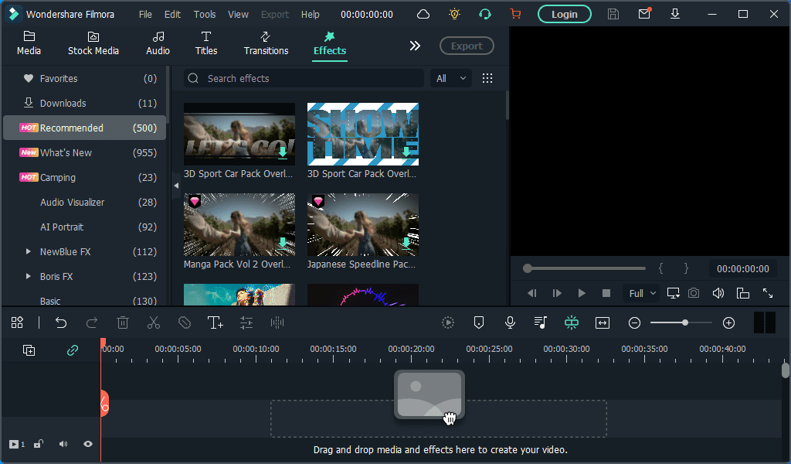This screenshot has height=464, width=791.
Task: Click the effects search field
Action: point(304,78)
